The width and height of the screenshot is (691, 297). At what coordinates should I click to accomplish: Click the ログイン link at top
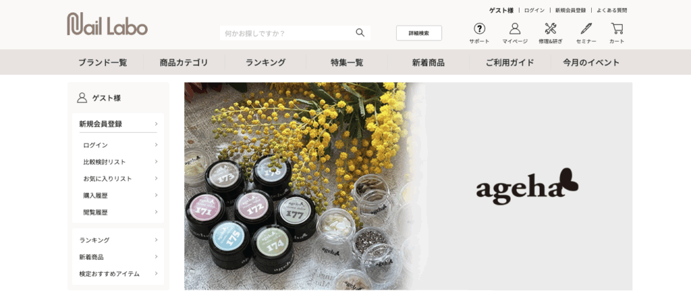534,10
